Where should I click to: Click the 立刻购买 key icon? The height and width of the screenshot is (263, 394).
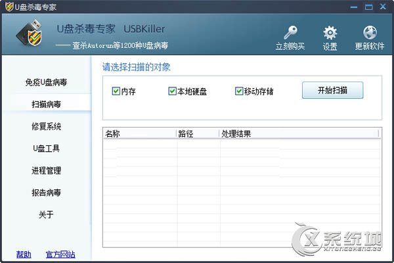coord(290,33)
